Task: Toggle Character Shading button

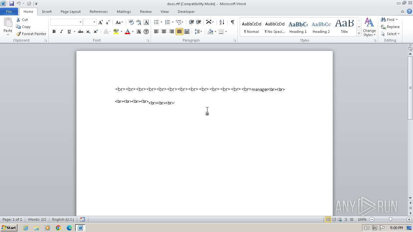Action: point(139,32)
